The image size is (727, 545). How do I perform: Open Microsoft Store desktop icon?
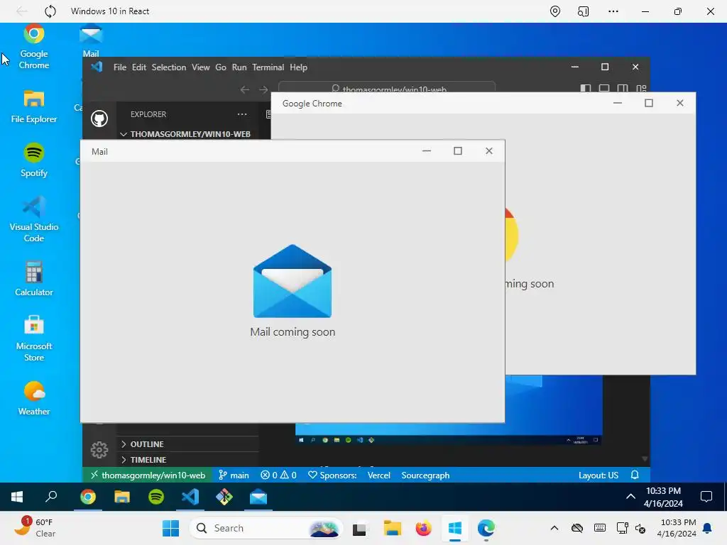pos(34,338)
